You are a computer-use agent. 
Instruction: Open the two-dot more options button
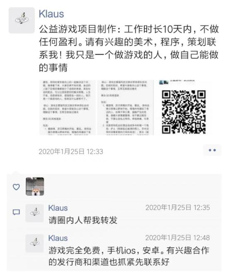tap(212, 150)
